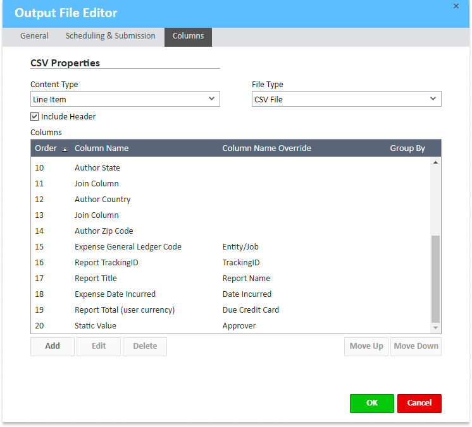Image resolution: width=472 pixels, height=427 pixels.
Task: Sort by the Column Name header
Action: [x=101, y=148]
